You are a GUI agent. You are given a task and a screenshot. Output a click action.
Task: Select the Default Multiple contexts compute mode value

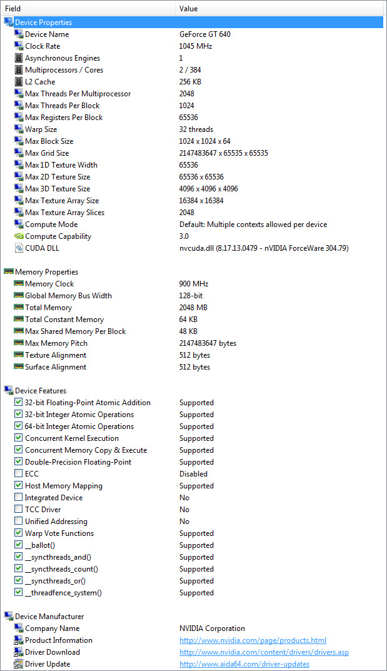(253, 225)
